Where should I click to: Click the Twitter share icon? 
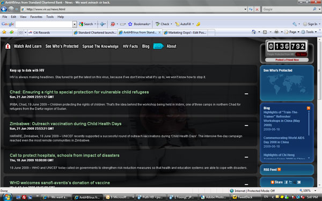point(290,182)
